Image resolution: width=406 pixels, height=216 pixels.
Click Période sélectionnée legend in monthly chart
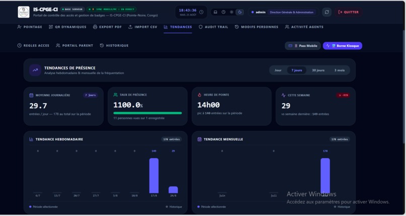[212, 207]
